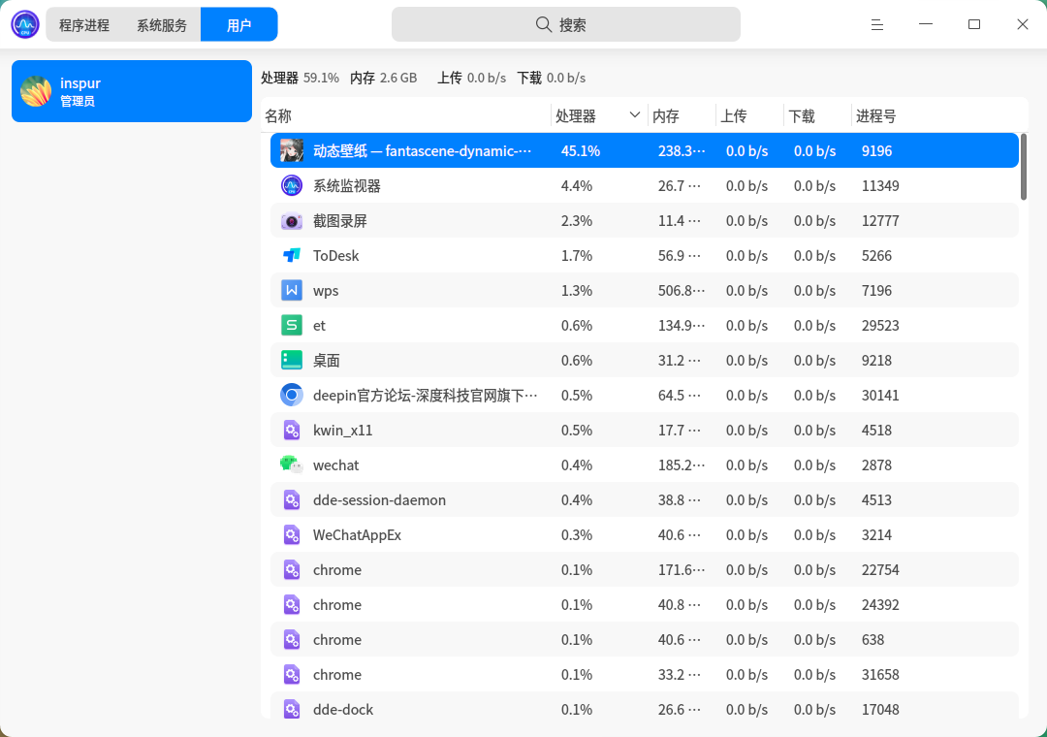Click the deepin forum browser icon

[292, 395]
